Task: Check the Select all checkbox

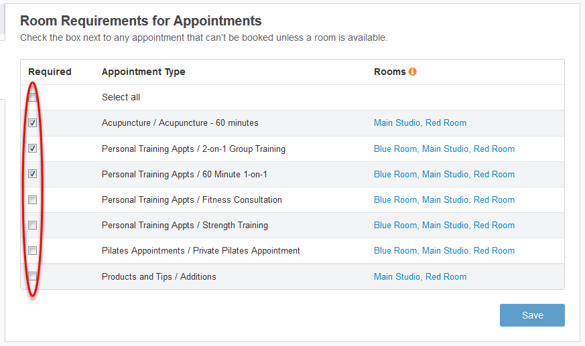Action: pos(33,98)
